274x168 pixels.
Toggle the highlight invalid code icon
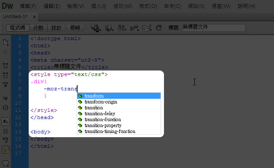5,131
